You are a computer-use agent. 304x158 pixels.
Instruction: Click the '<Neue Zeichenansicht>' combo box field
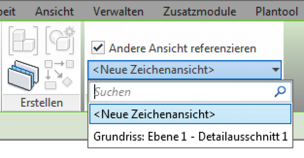click(179, 70)
